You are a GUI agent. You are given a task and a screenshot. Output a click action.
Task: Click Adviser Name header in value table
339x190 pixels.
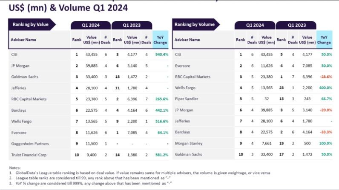tap(23, 40)
